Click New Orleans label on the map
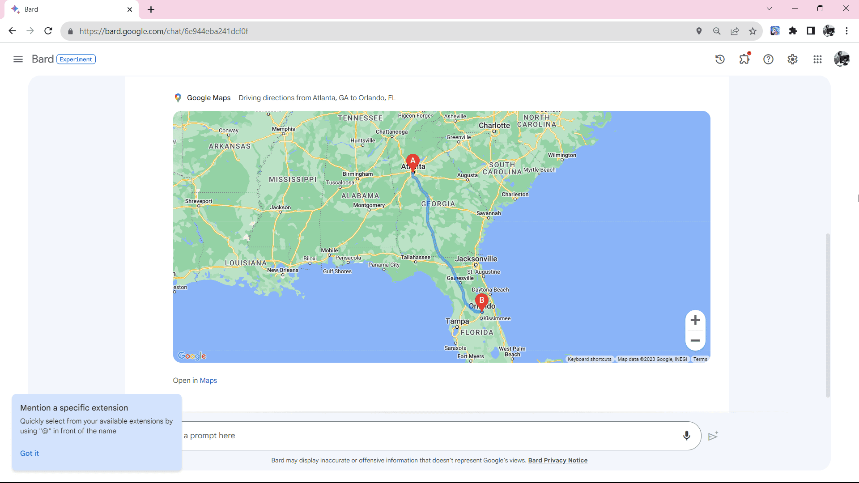 [283, 270]
